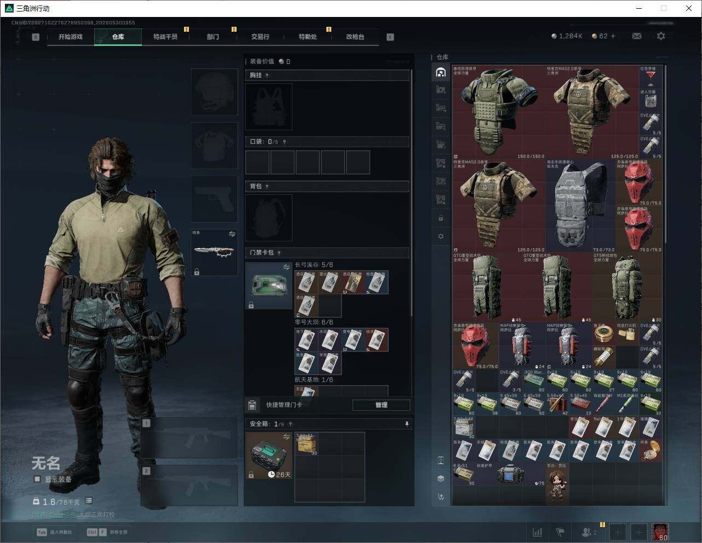Click the quick keycard management icon
This screenshot has width=702, height=543.
[x=252, y=405]
